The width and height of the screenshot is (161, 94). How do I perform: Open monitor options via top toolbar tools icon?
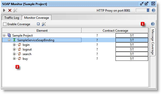(x=15, y=10)
